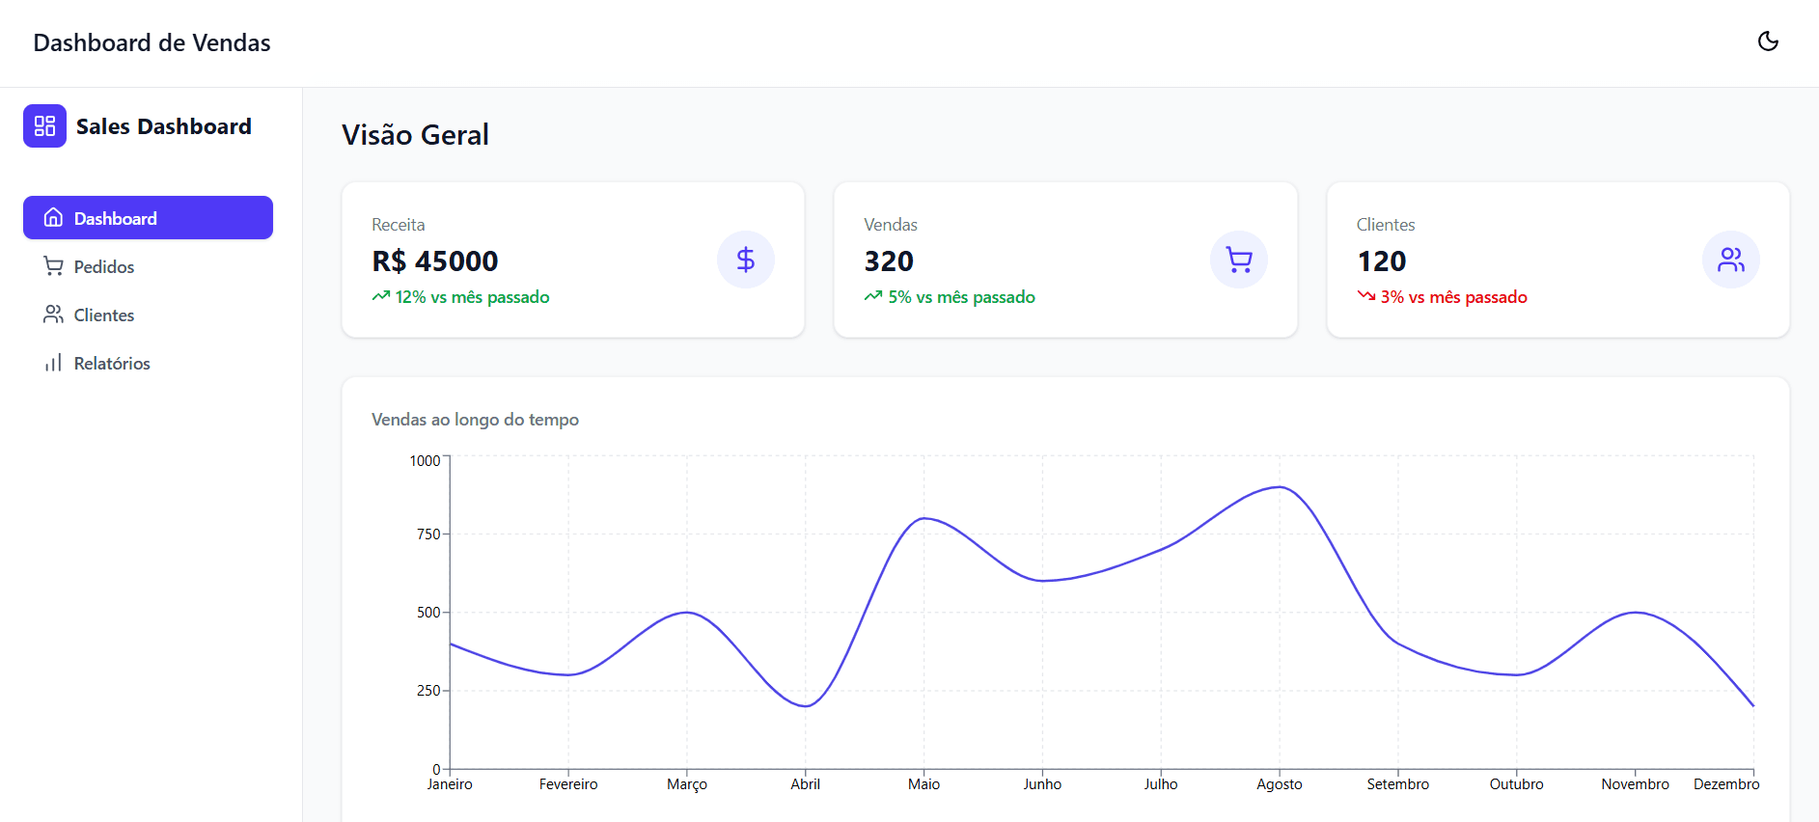Click the users icon in the Clientes card
The width and height of the screenshot is (1819, 822).
(x=1731, y=260)
